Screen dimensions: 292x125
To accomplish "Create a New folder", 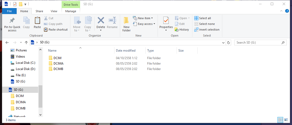I will point(126,24).
